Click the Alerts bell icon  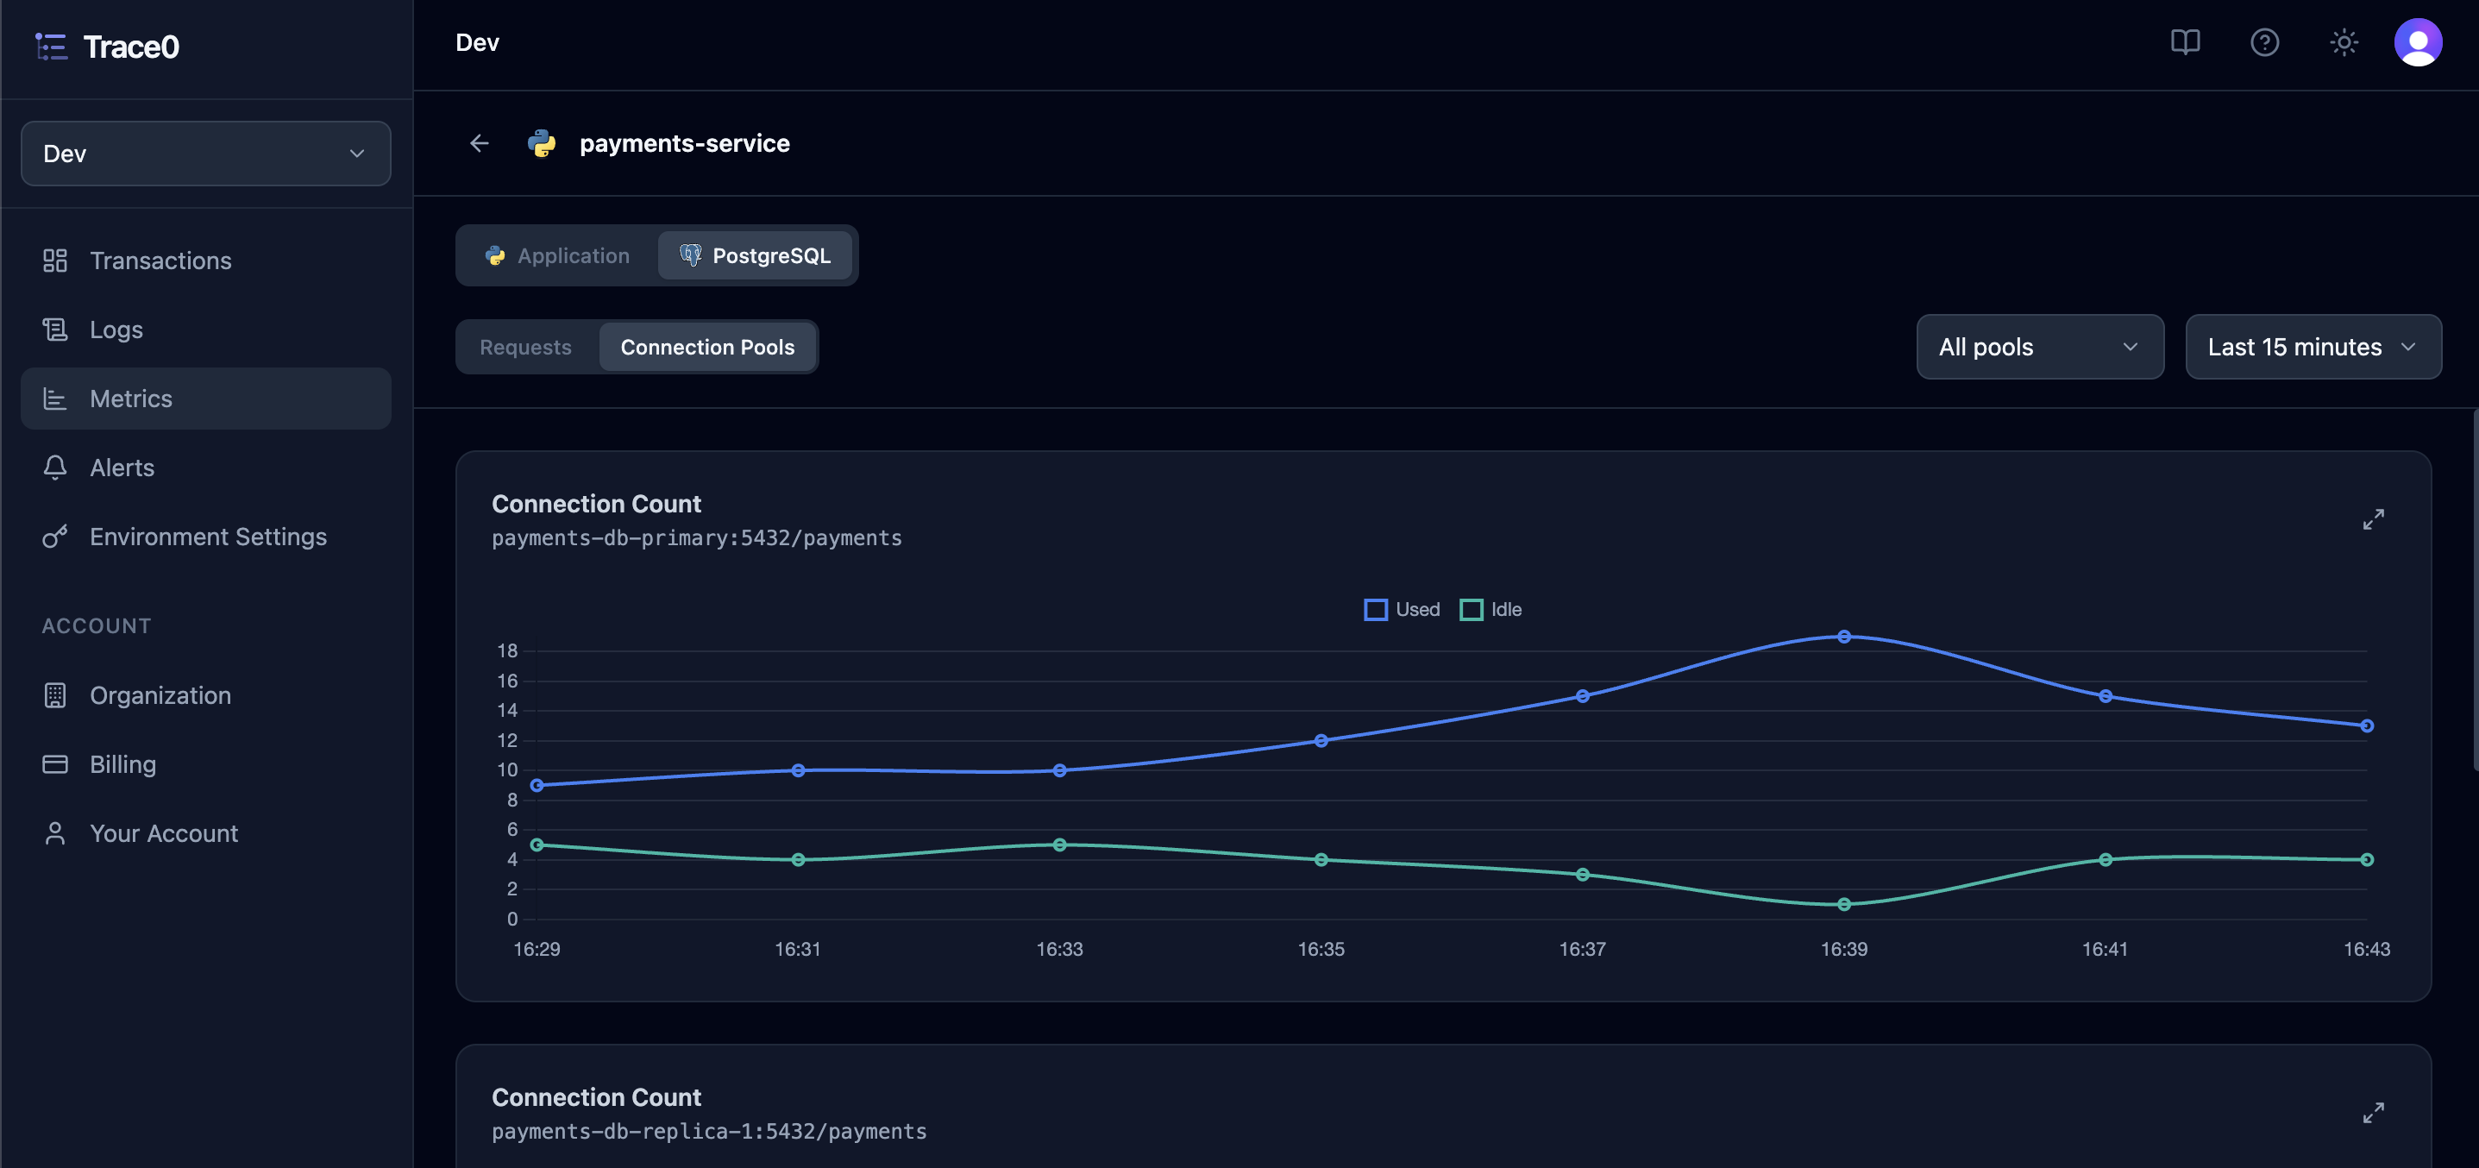pyautogui.click(x=55, y=468)
